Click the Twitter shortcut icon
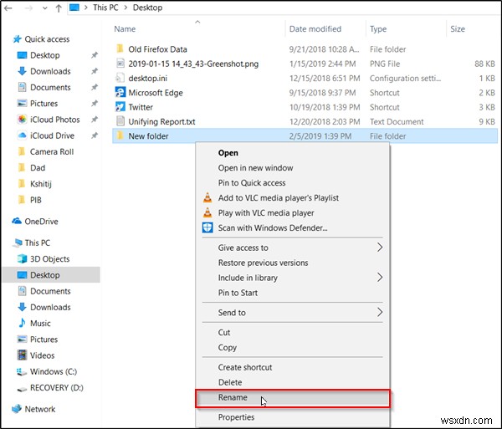Screen dimensions: 502x429 pos(120,107)
